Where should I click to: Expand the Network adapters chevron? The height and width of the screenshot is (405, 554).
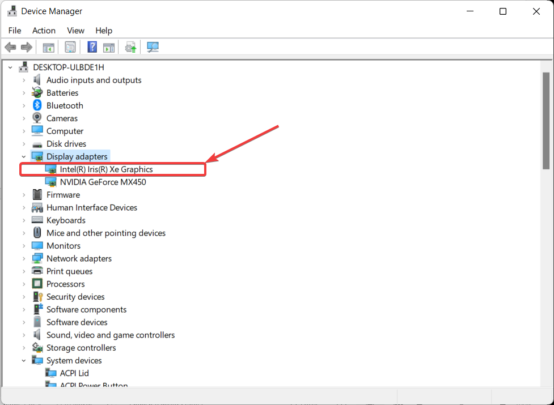(x=24, y=258)
